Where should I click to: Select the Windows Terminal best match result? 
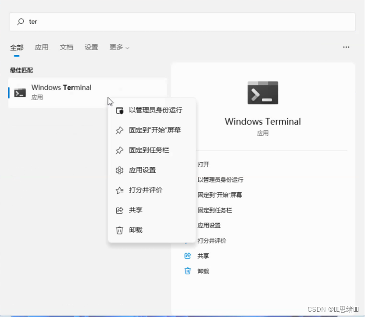pyautogui.click(x=88, y=93)
